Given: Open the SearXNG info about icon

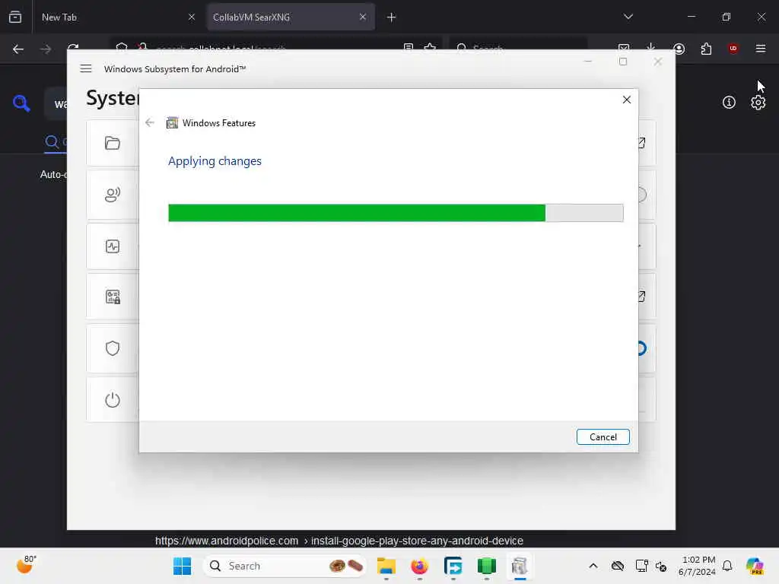Looking at the screenshot, I should (x=729, y=103).
